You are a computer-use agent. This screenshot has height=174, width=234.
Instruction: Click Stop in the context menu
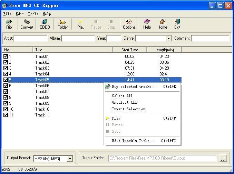click(142, 131)
